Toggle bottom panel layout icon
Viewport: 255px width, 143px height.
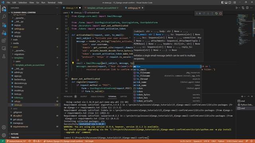click(226, 2)
